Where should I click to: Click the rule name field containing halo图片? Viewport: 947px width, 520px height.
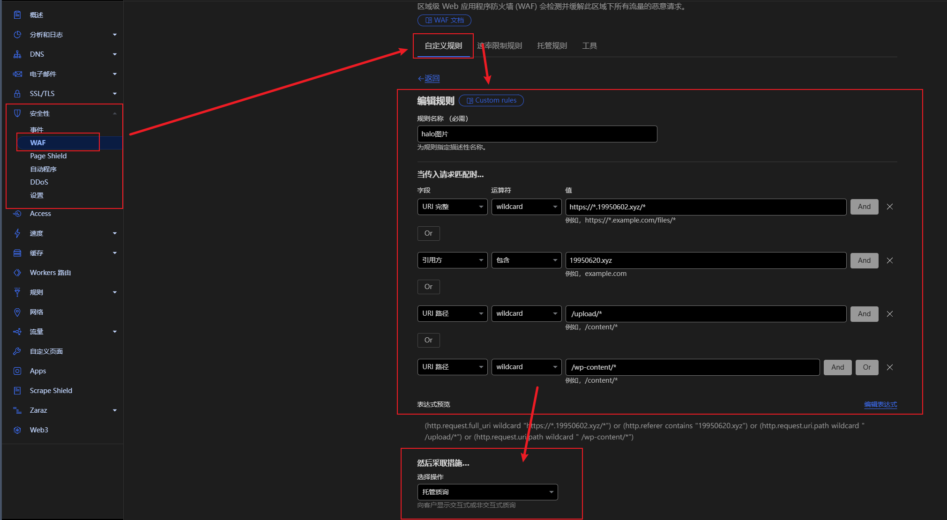coord(537,134)
